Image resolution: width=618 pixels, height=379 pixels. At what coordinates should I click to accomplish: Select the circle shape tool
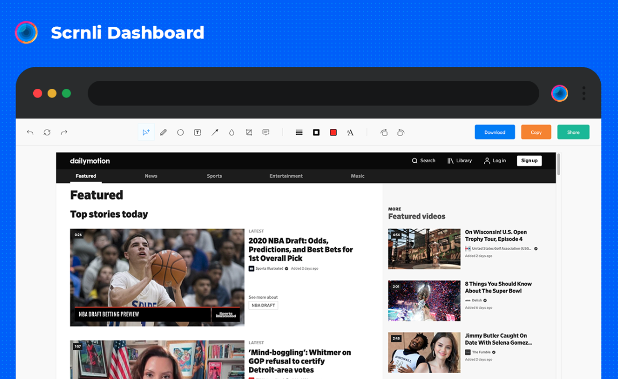[180, 132]
